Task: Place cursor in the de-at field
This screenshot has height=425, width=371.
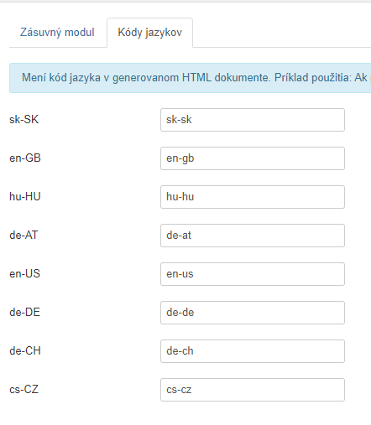Action: [x=253, y=236]
